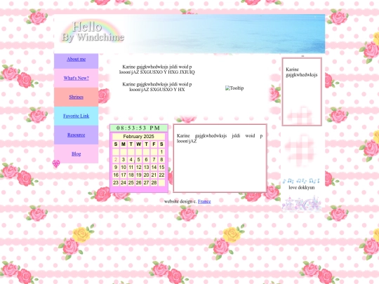This screenshot has width=379, height=284.
Task: Click the pastel castle image
Action: point(302,204)
